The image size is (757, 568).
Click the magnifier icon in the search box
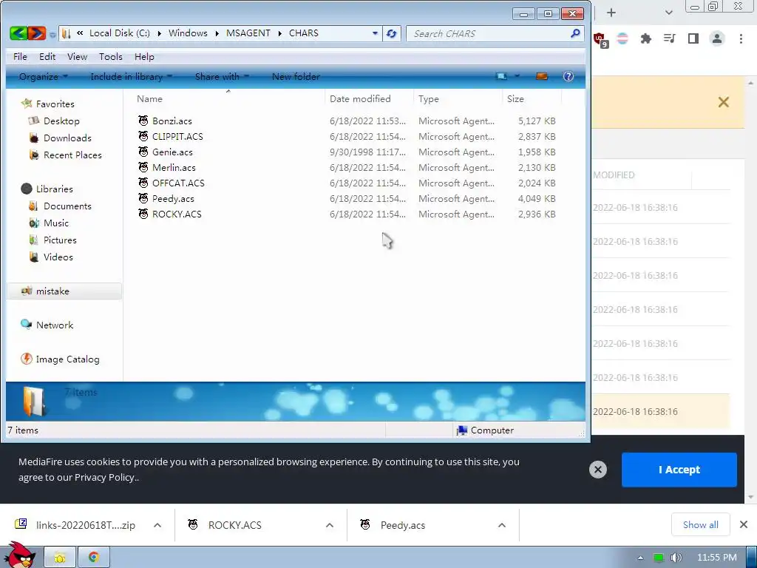click(575, 33)
